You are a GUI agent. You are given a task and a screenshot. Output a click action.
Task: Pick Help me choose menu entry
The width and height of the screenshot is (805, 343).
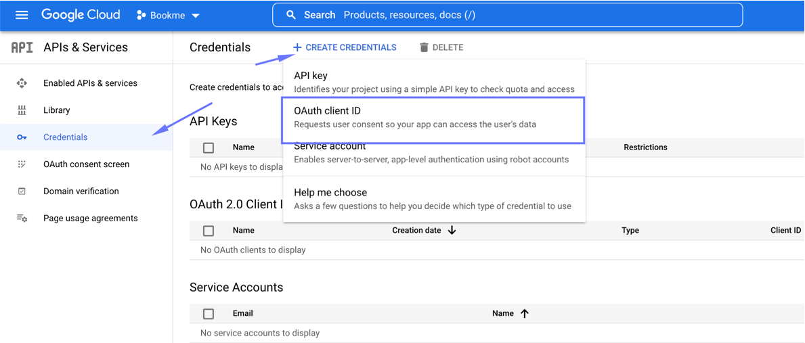pyautogui.click(x=433, y=199)
